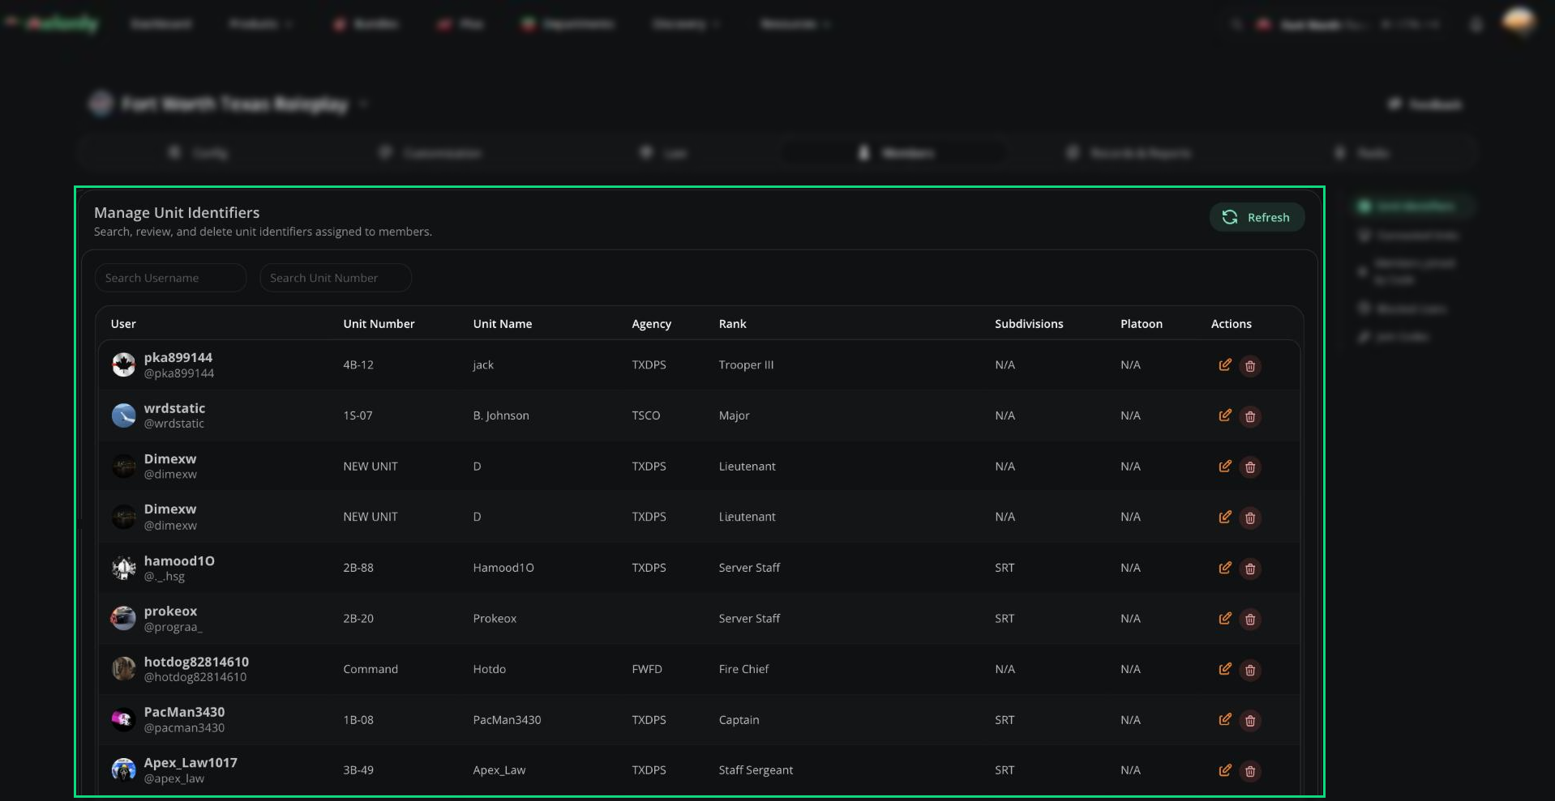Image resolution: width=1555 pixels, height=801 pixels.
Task: Edit the hamood10 unit identifier
Action: [1225, 568]
